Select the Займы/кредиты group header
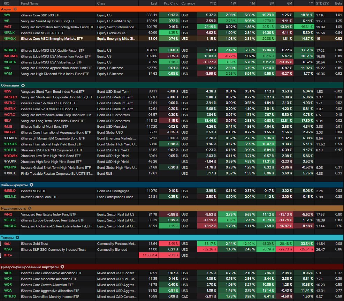The width and height of the screenshot is (344, 301). pos(172,185)
